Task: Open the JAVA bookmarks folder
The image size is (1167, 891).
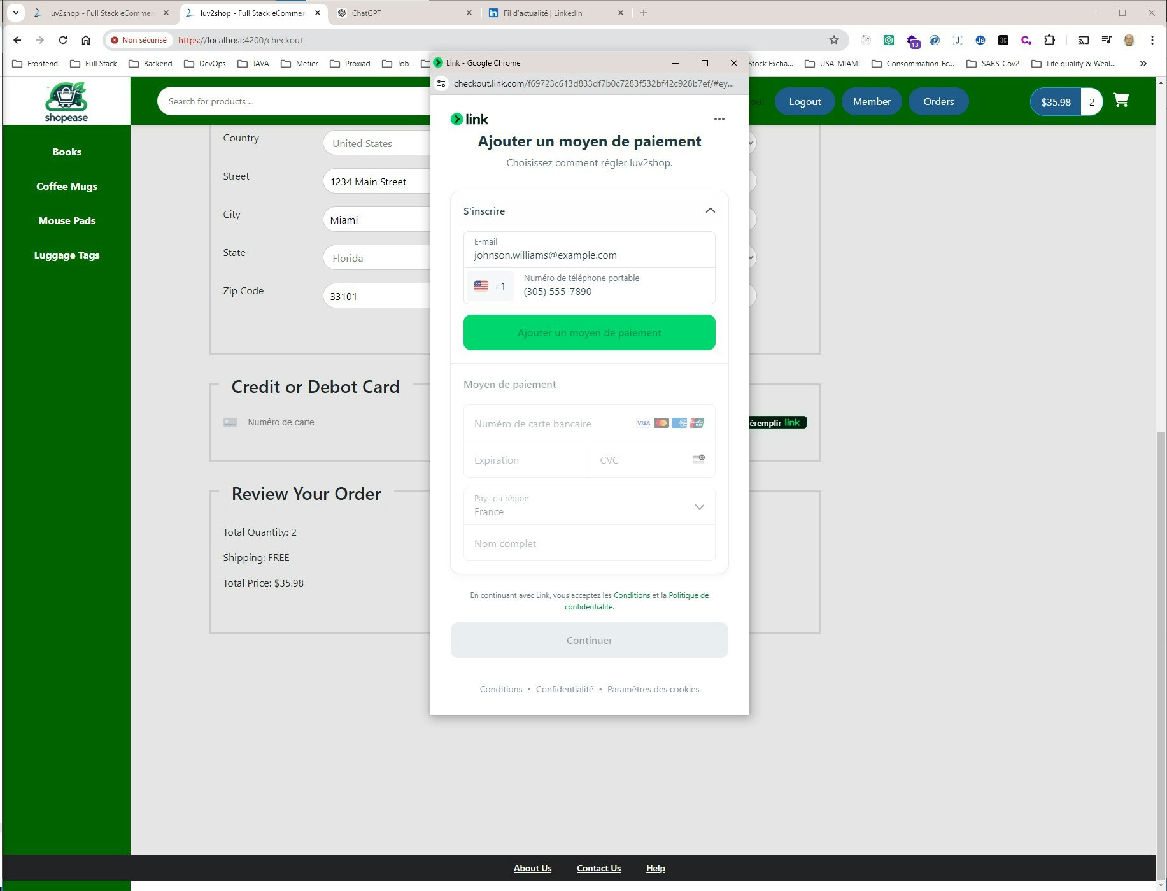Action: pos(253,64)
